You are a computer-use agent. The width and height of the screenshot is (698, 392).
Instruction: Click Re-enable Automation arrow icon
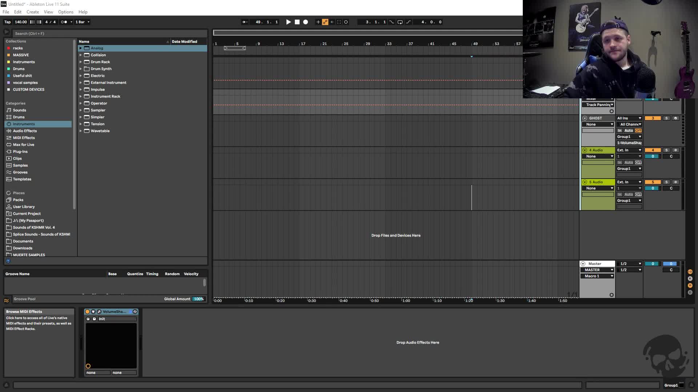pyautogui.click(x=332, y=22)
